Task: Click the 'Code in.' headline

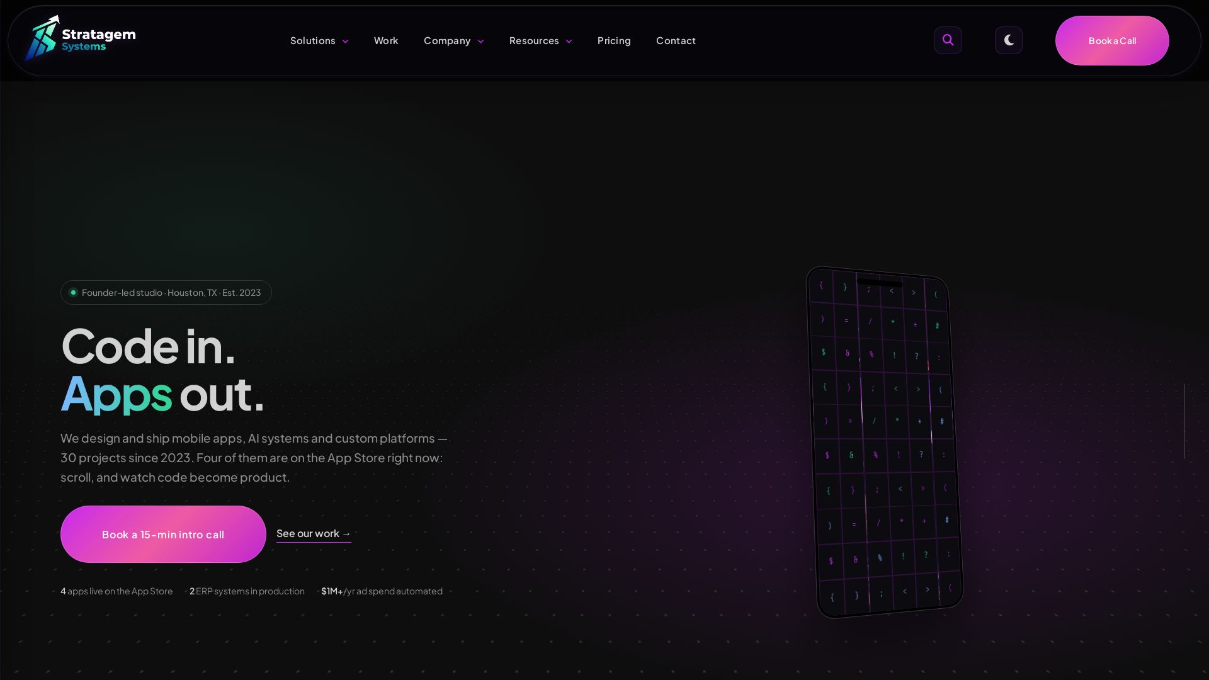Action: pyautogui.click(x=148, y=346)
